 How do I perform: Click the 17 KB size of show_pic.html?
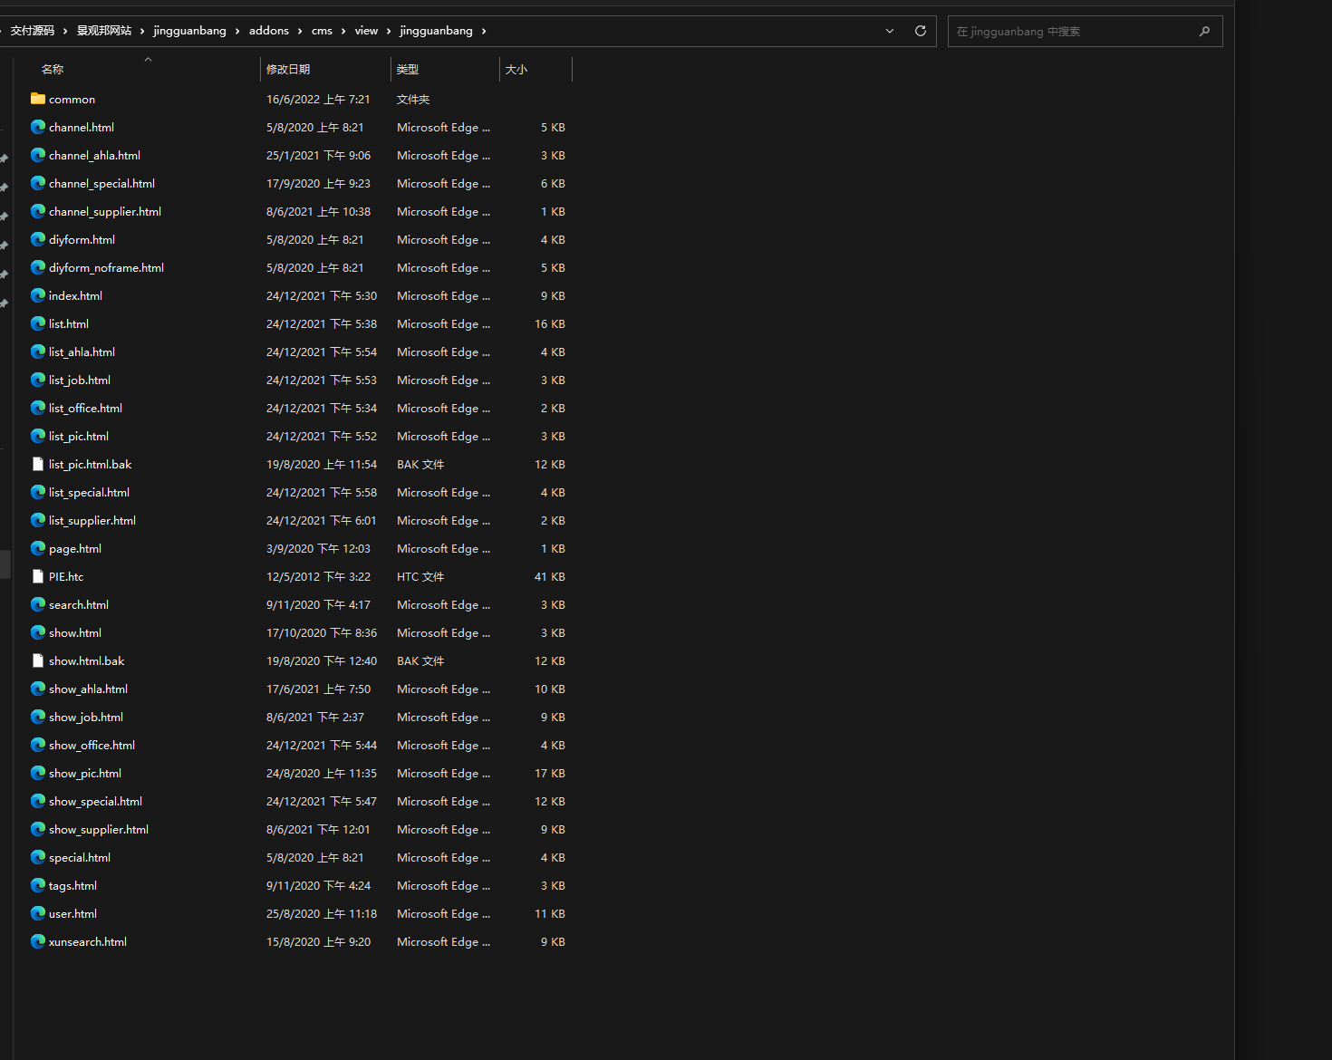pyautogui.click(x=549, y=773)
